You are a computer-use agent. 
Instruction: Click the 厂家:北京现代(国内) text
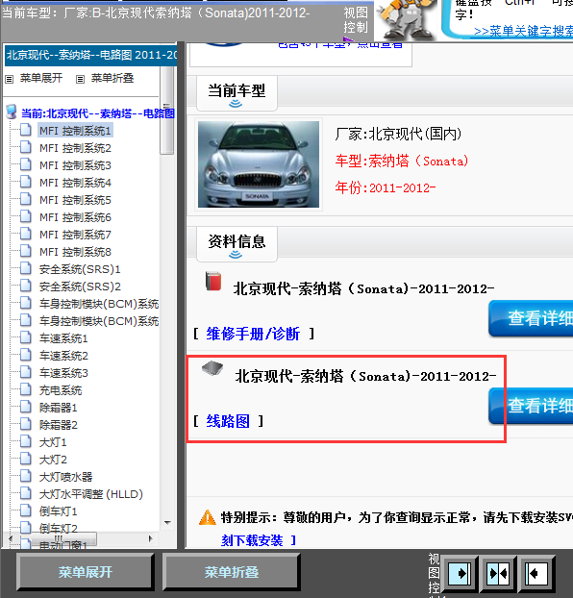click(x=398, y=134)
